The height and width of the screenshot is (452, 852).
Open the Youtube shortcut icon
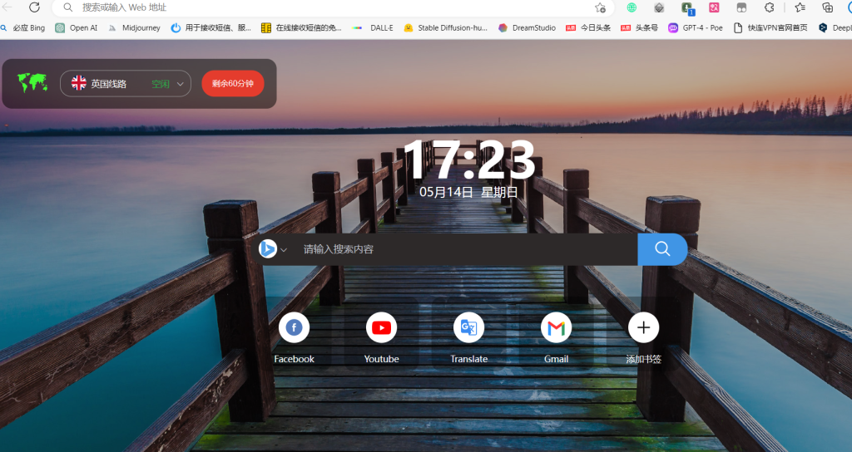click(x=381, y=327)
